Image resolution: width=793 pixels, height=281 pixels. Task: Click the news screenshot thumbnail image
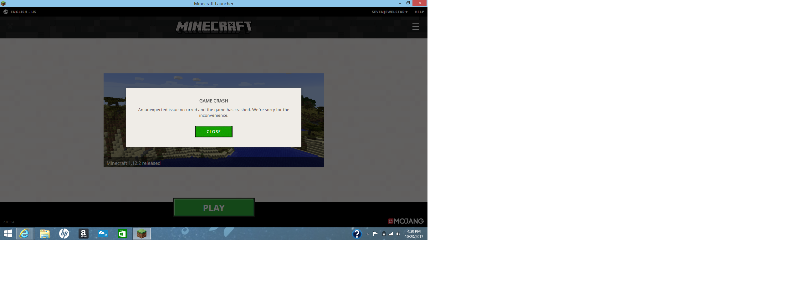[214, 120]
